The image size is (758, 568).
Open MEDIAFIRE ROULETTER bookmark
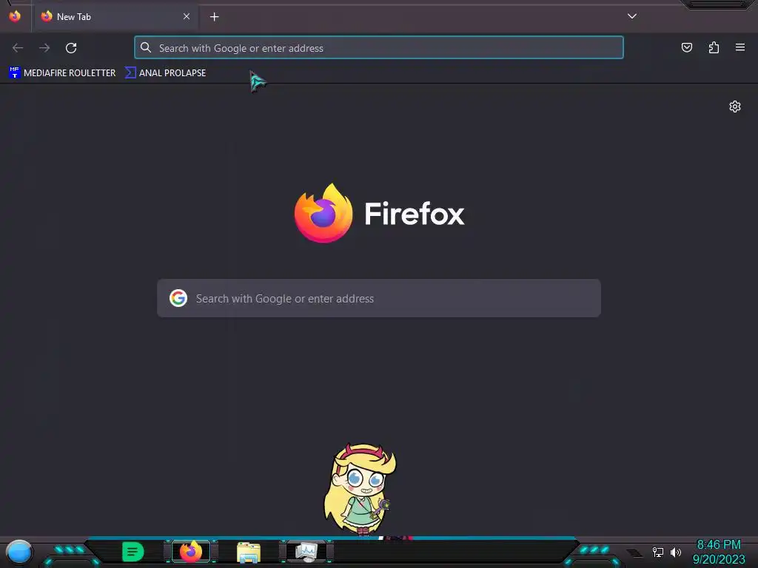[62, 73]
